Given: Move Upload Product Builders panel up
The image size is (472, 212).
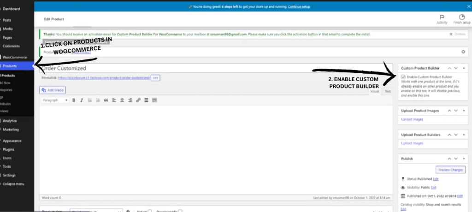Looking at the screenshot, I should pyautogui.click(x=449, y=135).
